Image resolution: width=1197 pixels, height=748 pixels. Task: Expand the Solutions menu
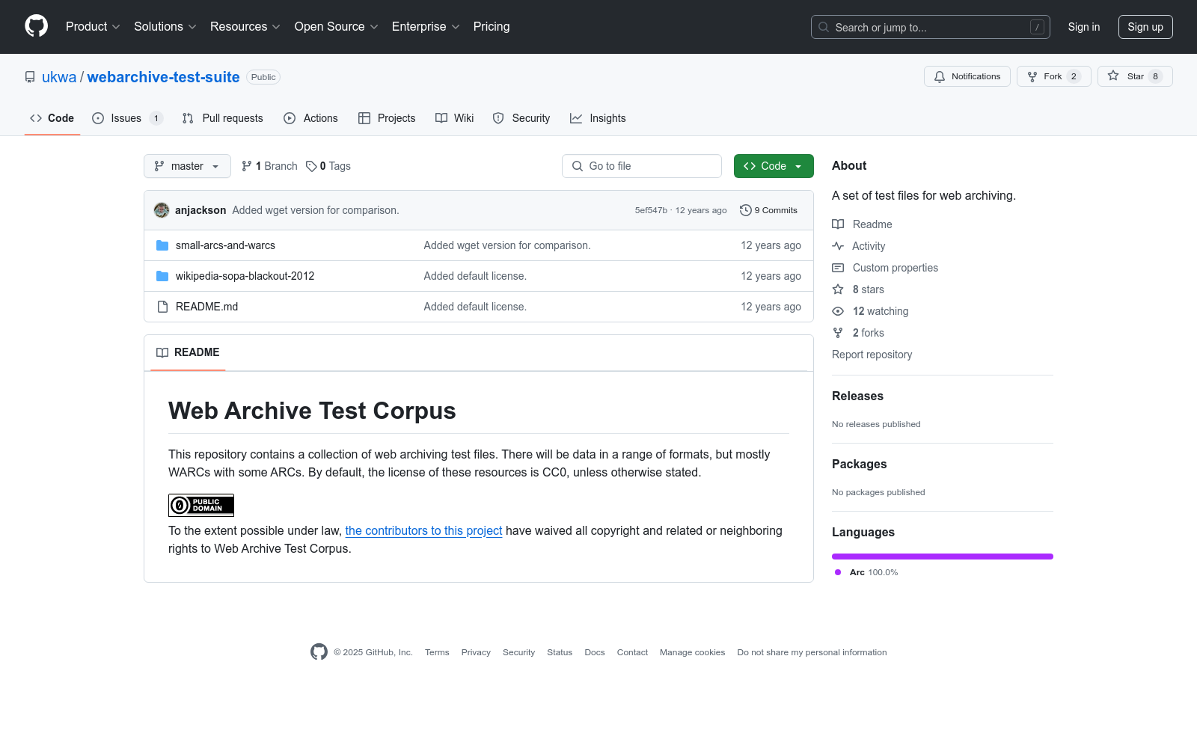pyautogui.click(x=165, y=27)
